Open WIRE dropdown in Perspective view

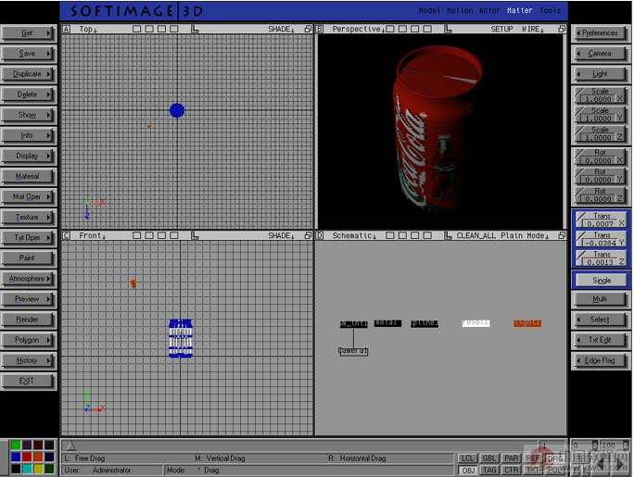pos(533,29)
